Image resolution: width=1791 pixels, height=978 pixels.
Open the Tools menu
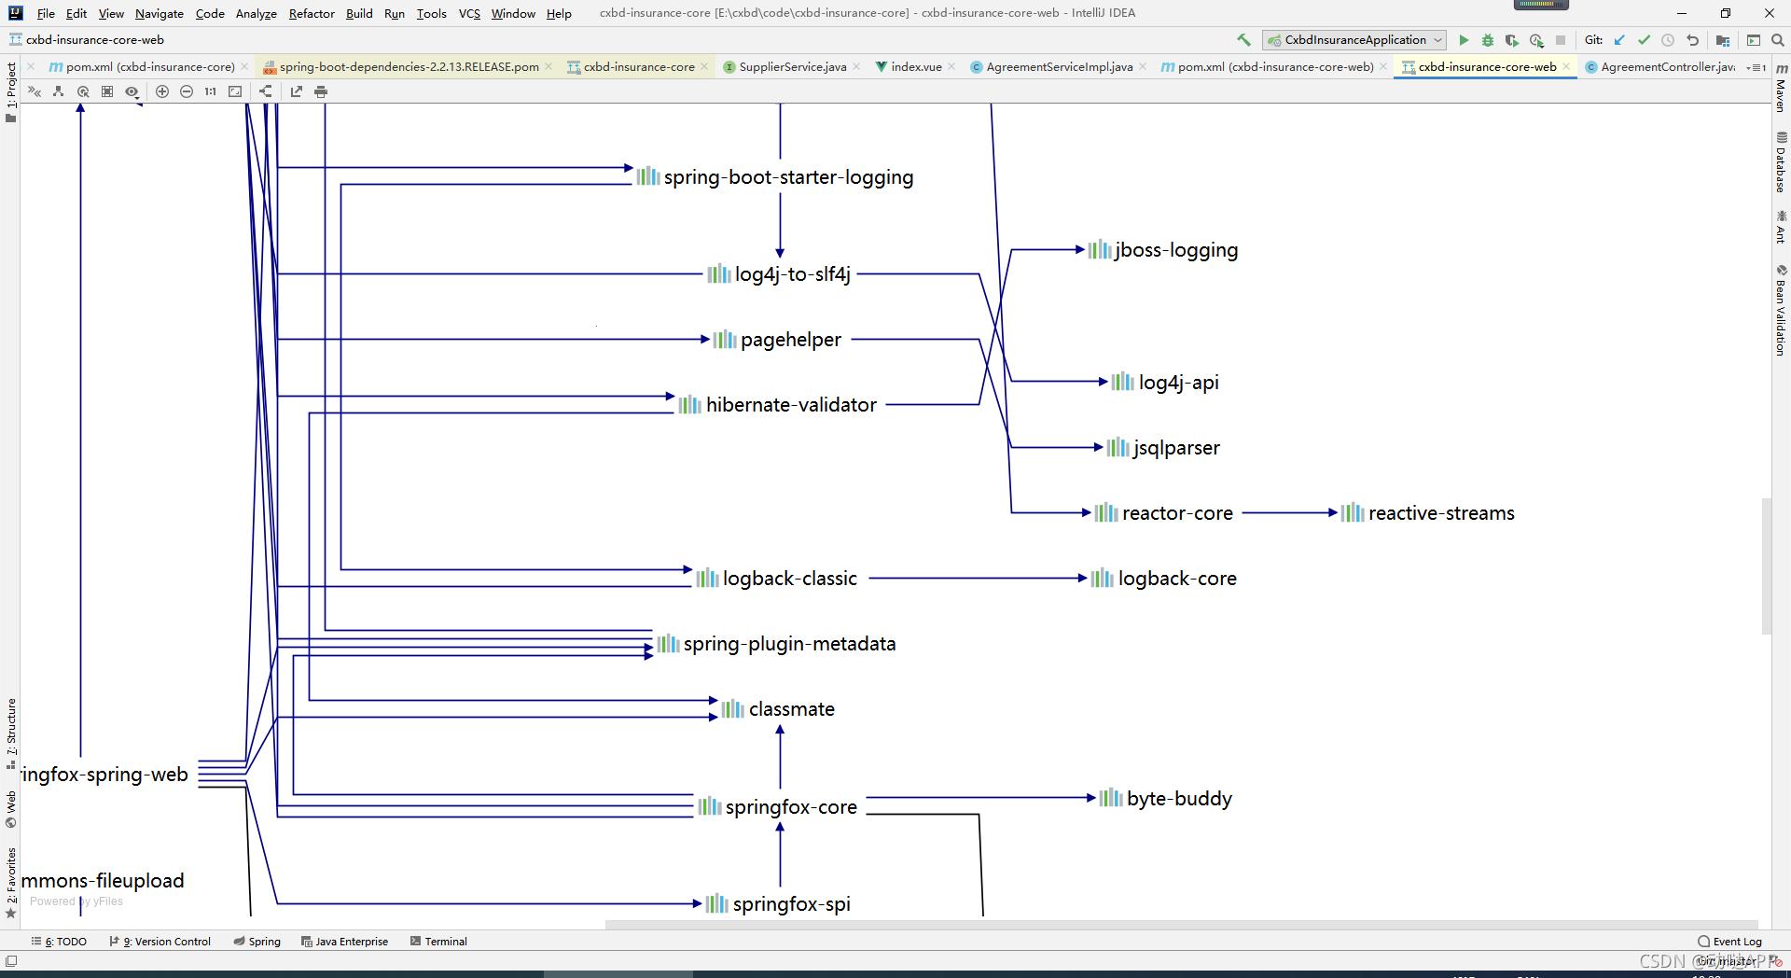click(x=431, y=13)
